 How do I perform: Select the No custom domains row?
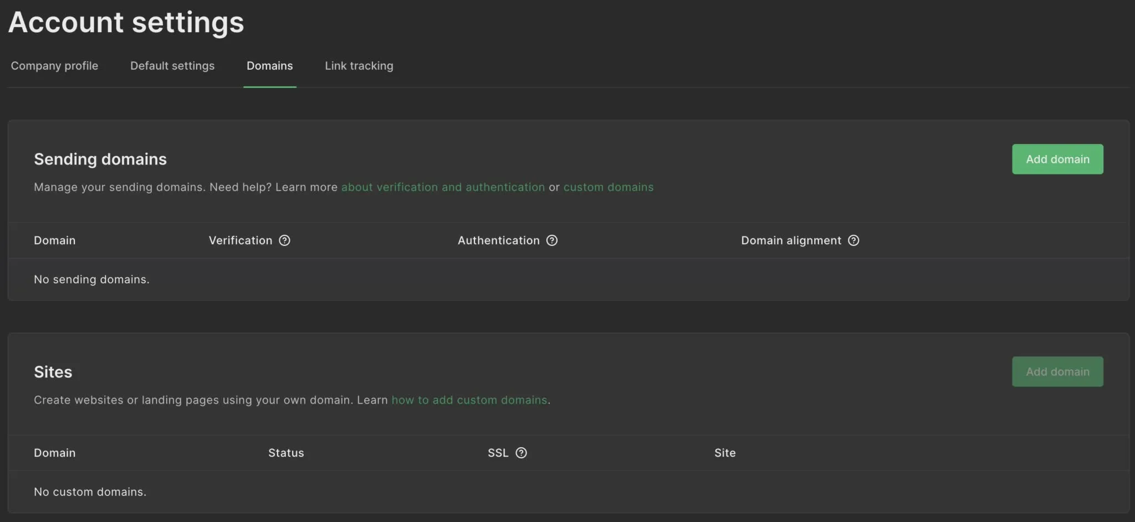tap(90, 492)
